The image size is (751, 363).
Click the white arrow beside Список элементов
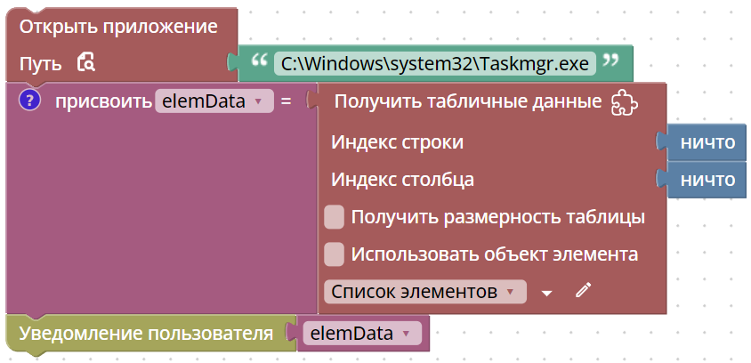(x=546, y=293)
